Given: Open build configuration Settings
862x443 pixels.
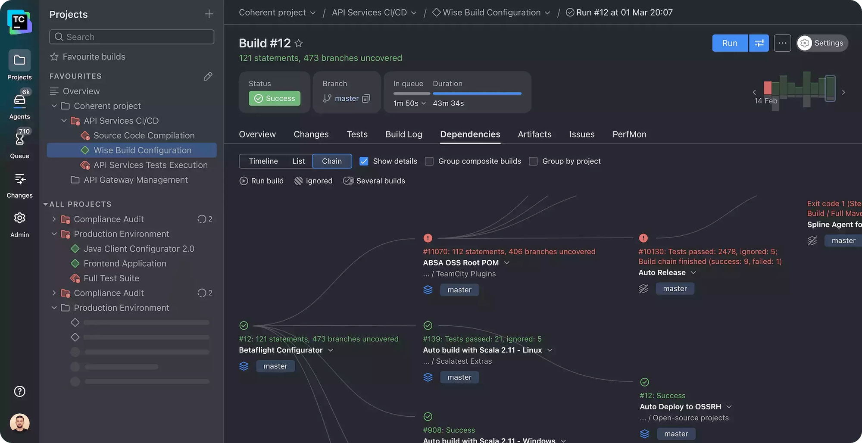Looking at the screenshot, I should click(822, 43).
